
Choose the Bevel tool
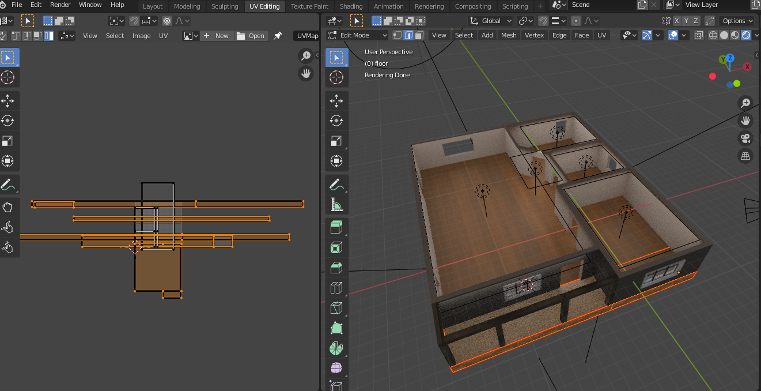point(336,268)
